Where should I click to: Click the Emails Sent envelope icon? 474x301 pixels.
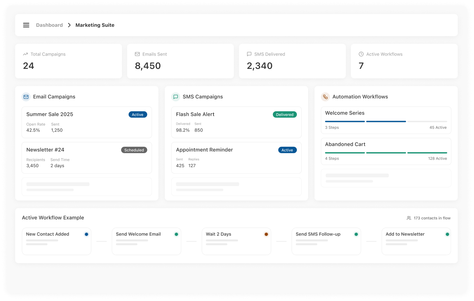pyautogui.click(x=137, y=54)
